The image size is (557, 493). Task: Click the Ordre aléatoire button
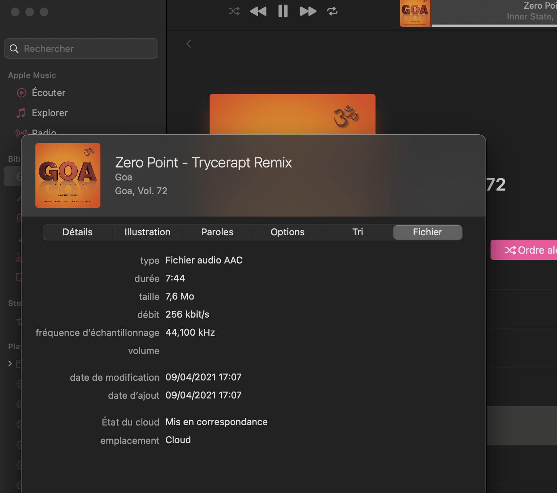(x=524, y=250)
